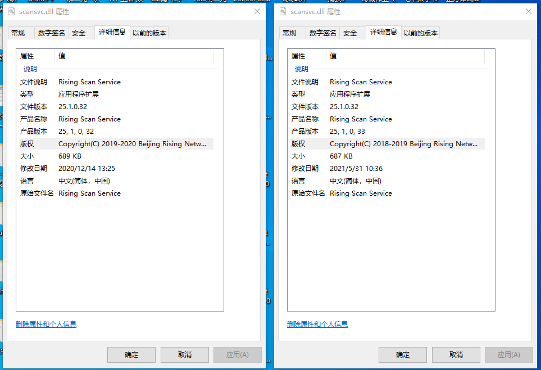Viewport: 541px width, 370px height.
Task: Select 文件说明 row in left dialog
Action: [116, 82]
